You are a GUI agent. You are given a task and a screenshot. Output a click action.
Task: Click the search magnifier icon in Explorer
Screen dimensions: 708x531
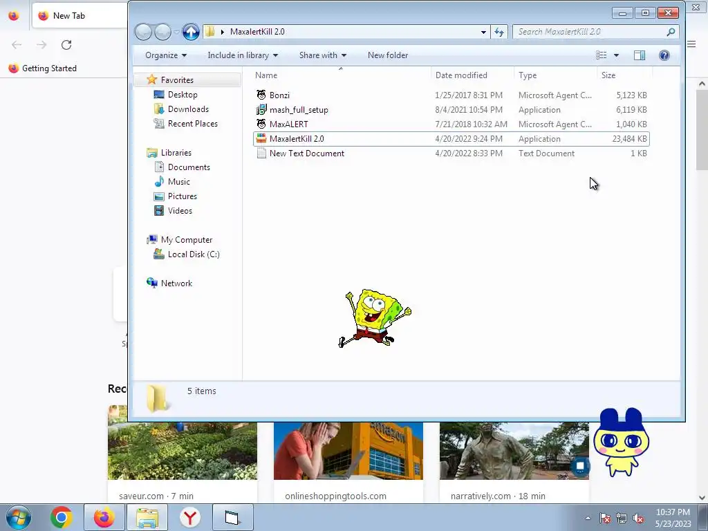(671, 32)
